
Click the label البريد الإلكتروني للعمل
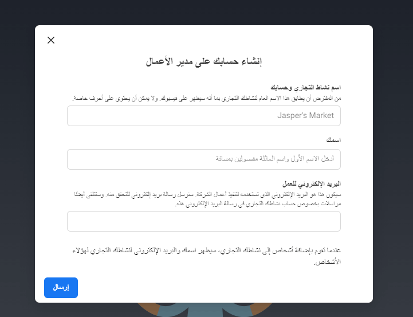(x=312, y=184)
